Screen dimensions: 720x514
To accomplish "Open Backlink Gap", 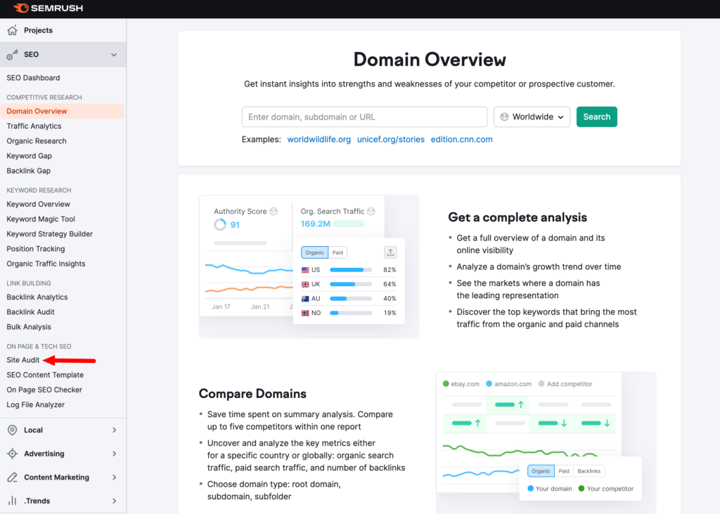I will click(28, 171).
